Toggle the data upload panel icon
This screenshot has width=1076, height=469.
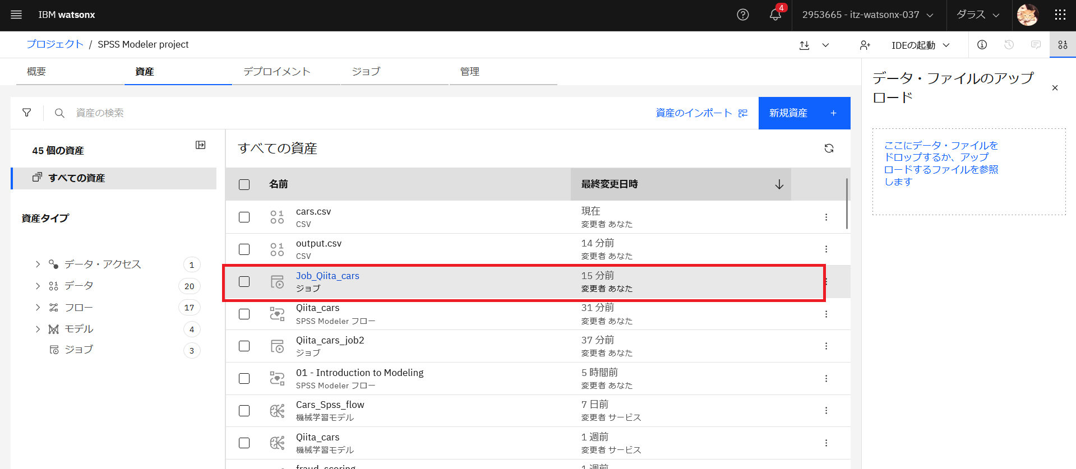coord(1063,45)
